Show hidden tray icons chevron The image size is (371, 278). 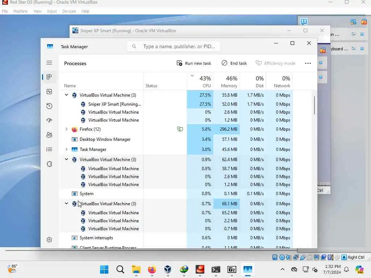point(283,269)
